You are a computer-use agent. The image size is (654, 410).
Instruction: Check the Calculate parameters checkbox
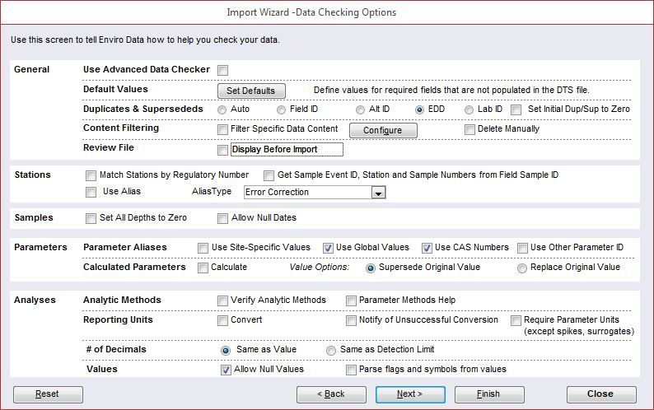(x=203, y=268)
